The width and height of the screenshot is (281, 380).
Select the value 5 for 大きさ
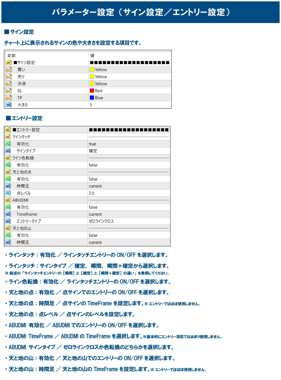(x=91, y=105)
